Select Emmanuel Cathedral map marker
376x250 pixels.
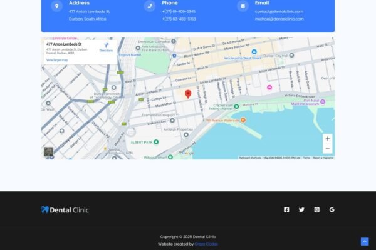pyautogui.click(x=174, y=41)
